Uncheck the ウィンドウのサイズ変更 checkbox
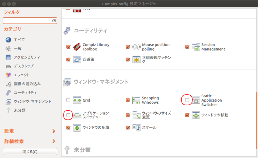The height and width of the screenshot is (158, 258). pyautogui.click(x=128, y=115)
